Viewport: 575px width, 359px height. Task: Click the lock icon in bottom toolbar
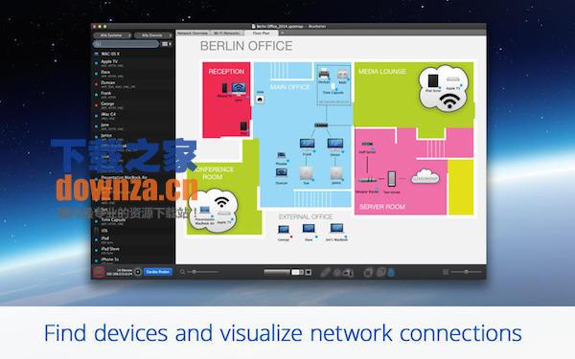(337, 273)
